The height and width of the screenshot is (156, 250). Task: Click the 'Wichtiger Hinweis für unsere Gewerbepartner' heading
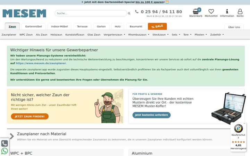(54, 50)
